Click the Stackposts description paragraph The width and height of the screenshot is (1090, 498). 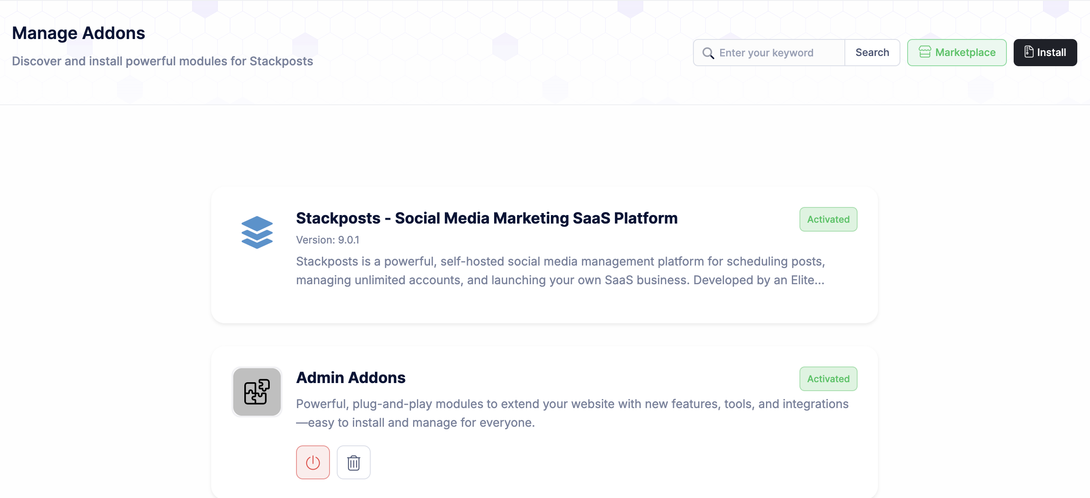tap(560, 271)
